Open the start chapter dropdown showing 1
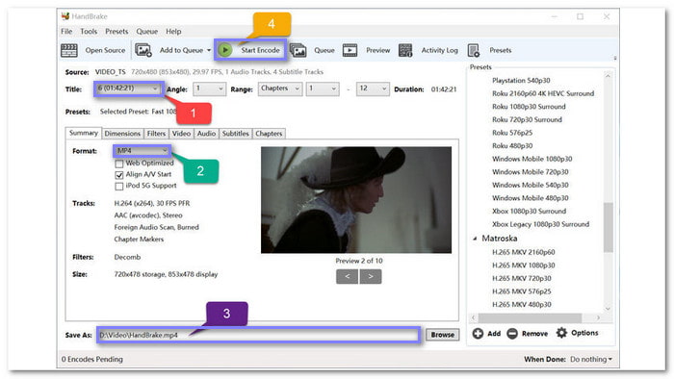The height and width of the screenshot is (379, 674). pos(323,88)
